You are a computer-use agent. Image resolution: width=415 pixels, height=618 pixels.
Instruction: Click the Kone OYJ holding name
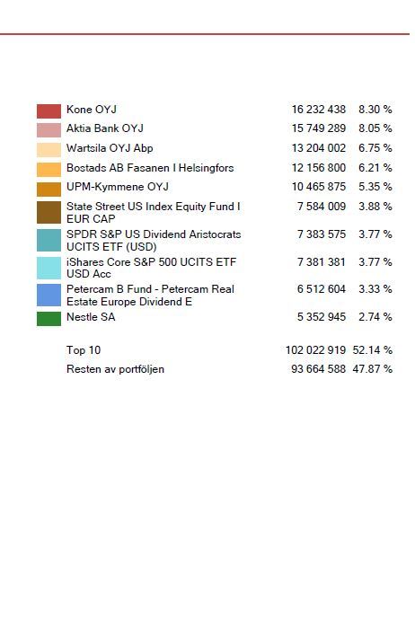pos(92,110)
